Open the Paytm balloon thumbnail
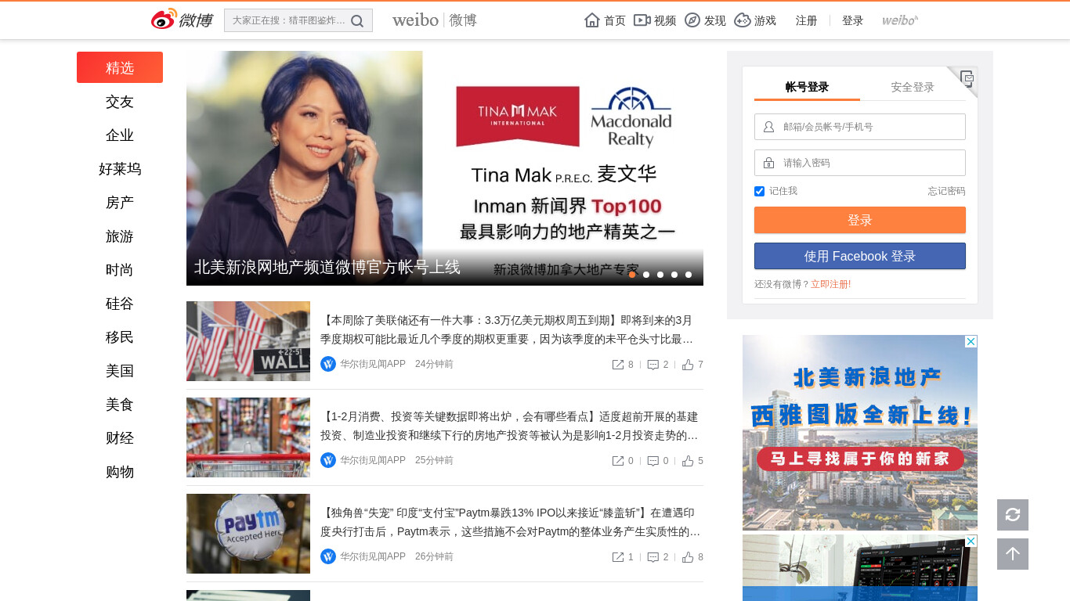This screenshot has width=1070, height=601. pyautogui.click(x=248, y=534)
